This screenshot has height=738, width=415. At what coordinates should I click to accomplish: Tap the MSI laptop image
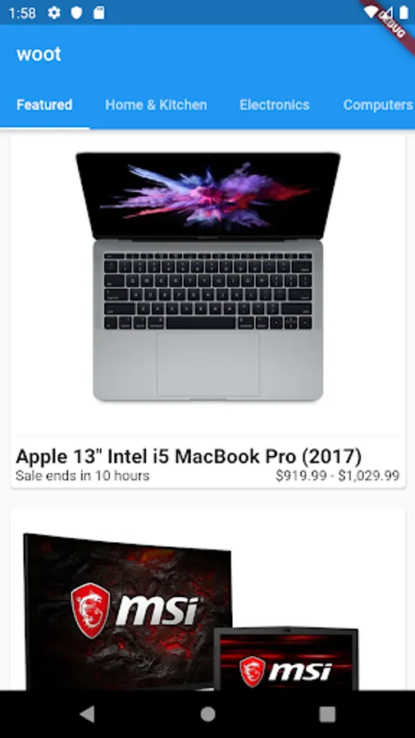click(x=286, y=658)
